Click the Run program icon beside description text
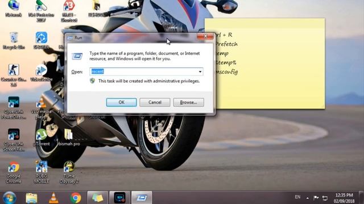 [x=77, y=56]
